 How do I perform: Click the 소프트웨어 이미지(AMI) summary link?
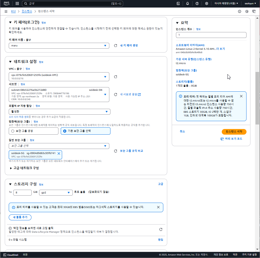[x=190, y=45]
